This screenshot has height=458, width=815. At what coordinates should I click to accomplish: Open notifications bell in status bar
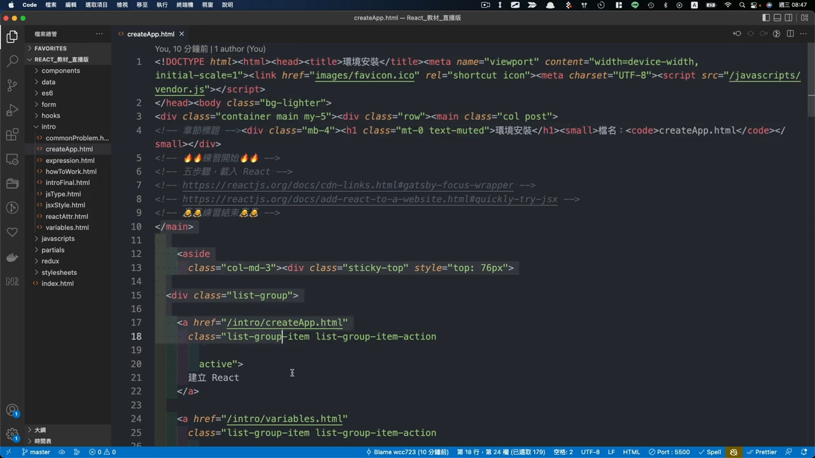pos(805,452)
